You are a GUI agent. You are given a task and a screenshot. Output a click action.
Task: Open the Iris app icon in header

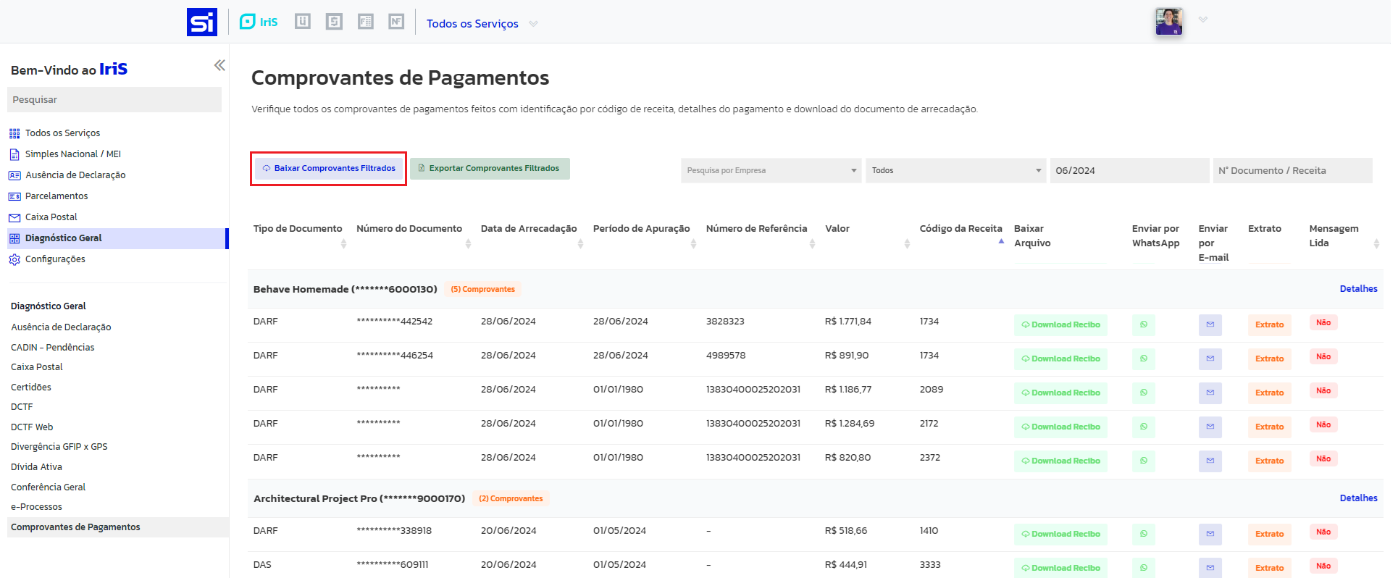pyautogui.click(x=259, y=22)
